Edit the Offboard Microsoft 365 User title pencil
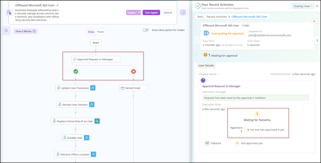The width and height of the screenshot is (321, 163). click(58, 5)
